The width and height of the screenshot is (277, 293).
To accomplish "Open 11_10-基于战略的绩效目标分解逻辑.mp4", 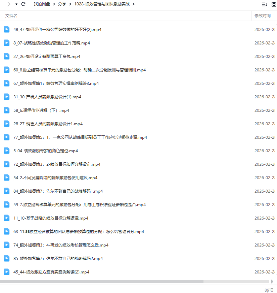I will [x=51, y=218].
